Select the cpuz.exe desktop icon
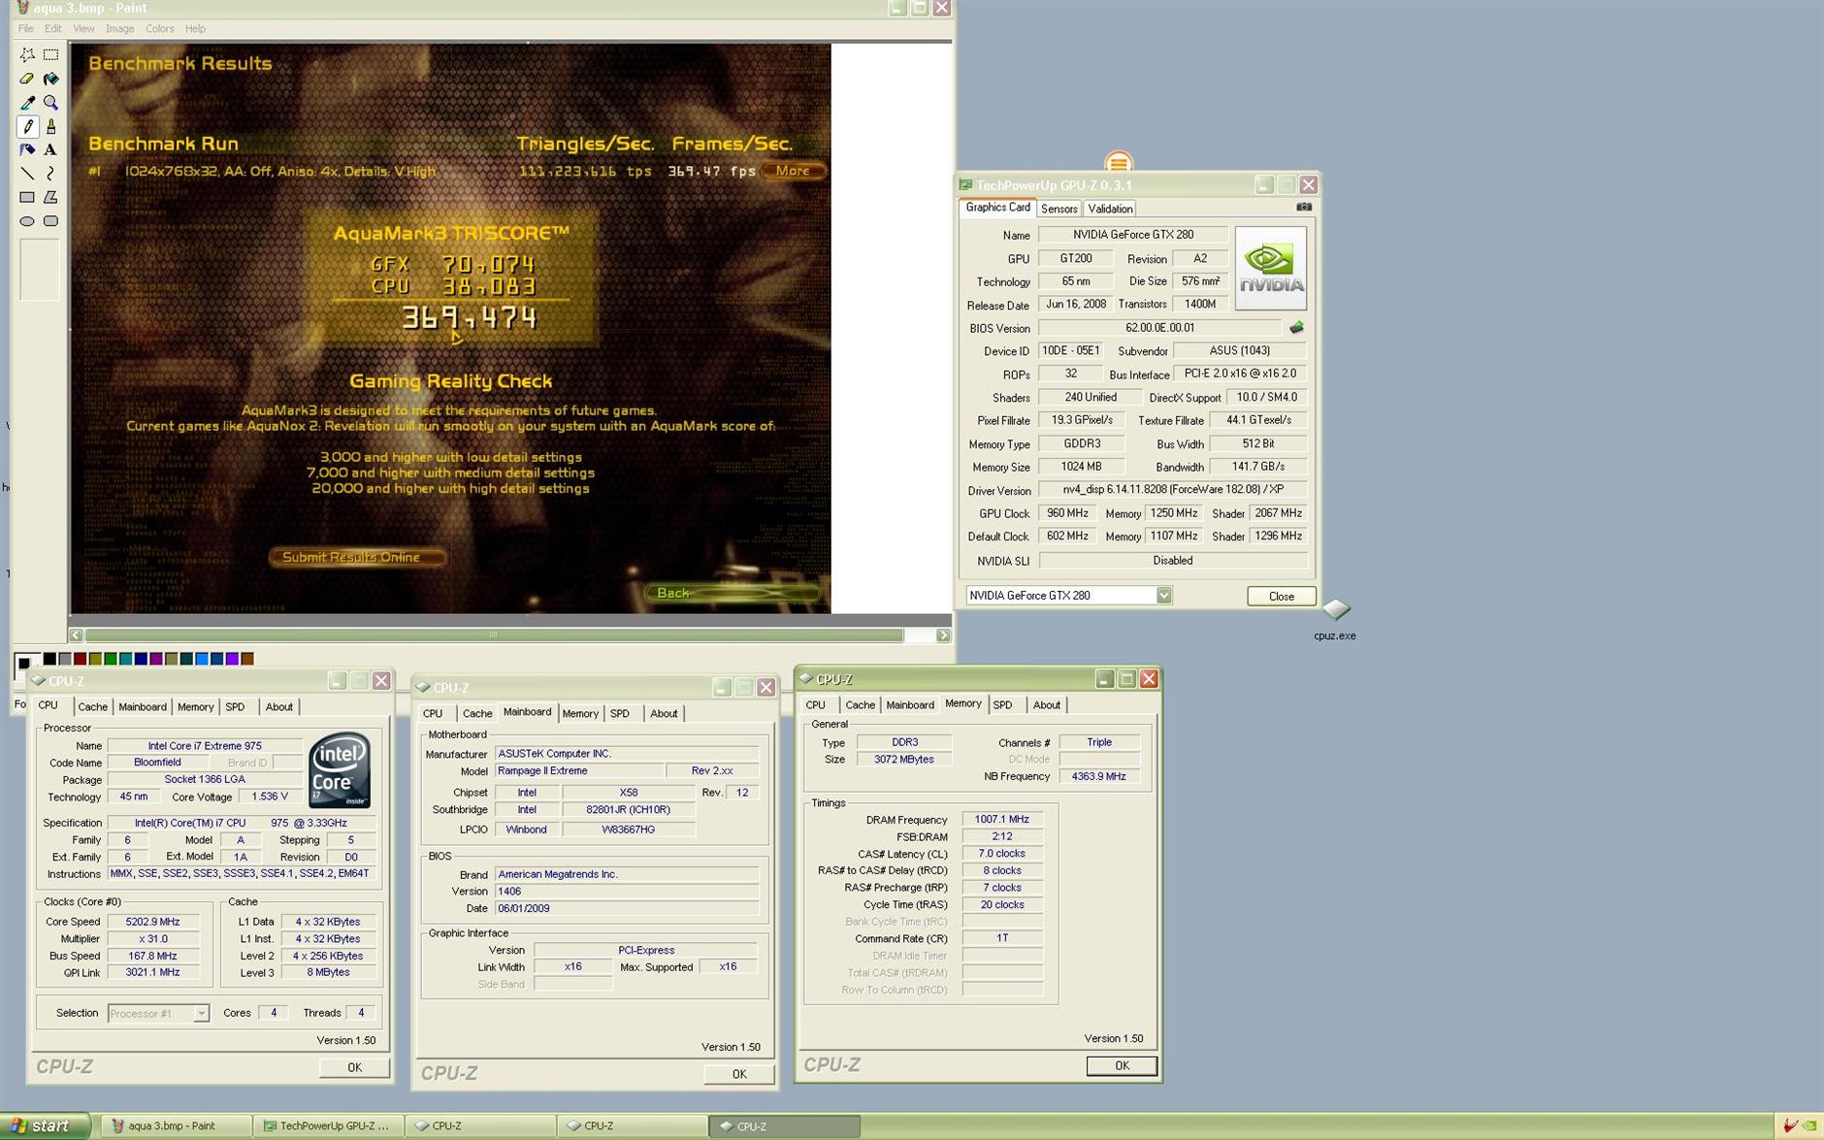This screenshot has height=1140, width=1824. (x=1335, y=620)
